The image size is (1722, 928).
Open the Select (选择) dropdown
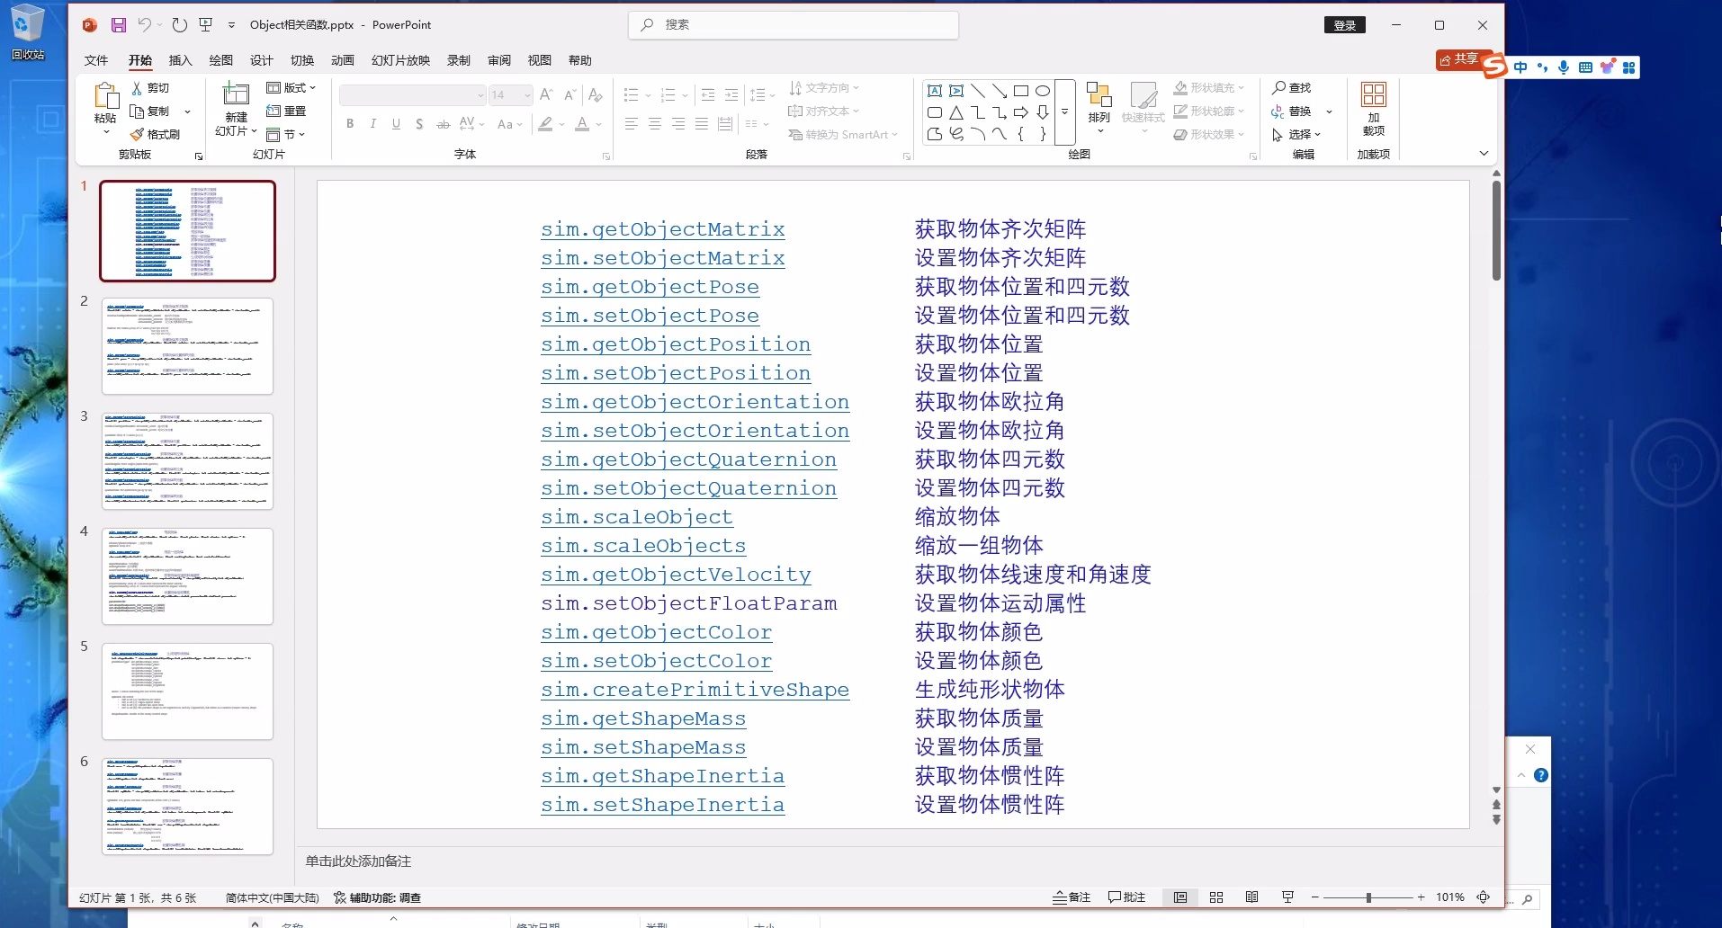[1297, 135]
